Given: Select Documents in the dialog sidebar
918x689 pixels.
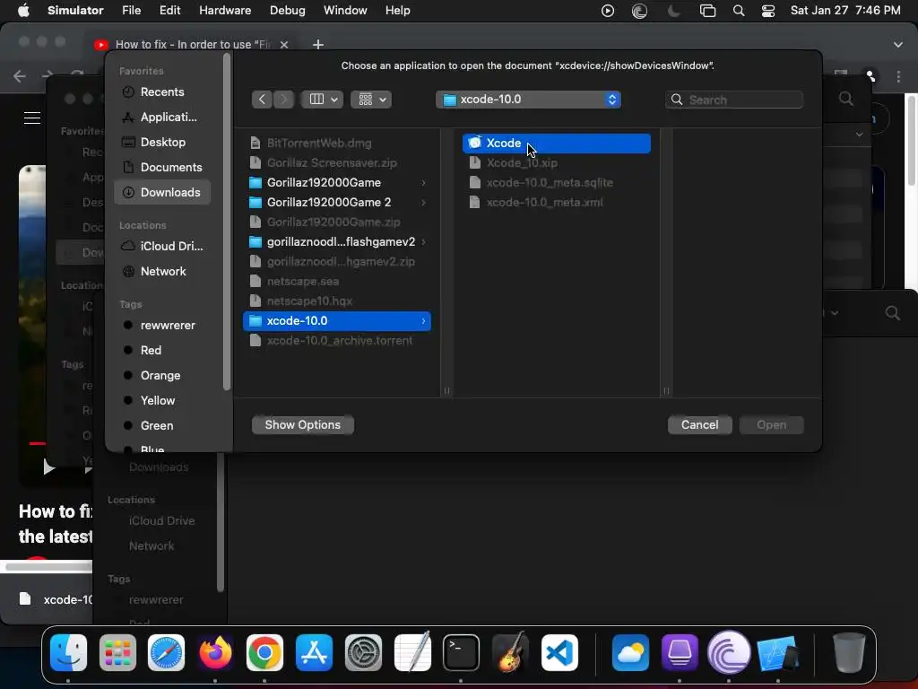Looking at the screenshot, I should pos(162,168).
